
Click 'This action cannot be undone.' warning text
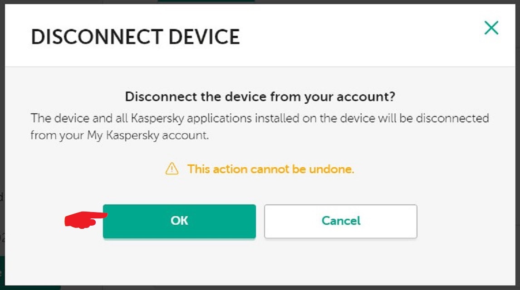(x=270, y=169)
